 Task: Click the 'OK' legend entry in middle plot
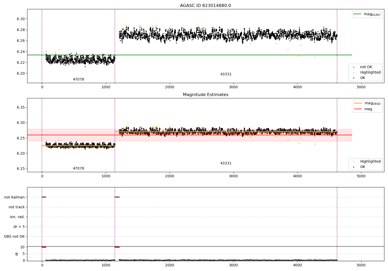click(x=363, y=167)
